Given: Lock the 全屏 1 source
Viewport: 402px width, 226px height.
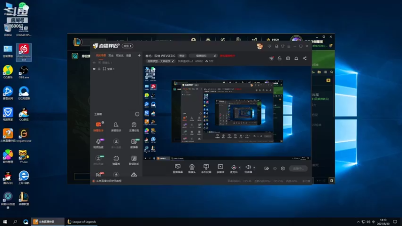Looking at the screenshot, I should [x=99, y=69].
